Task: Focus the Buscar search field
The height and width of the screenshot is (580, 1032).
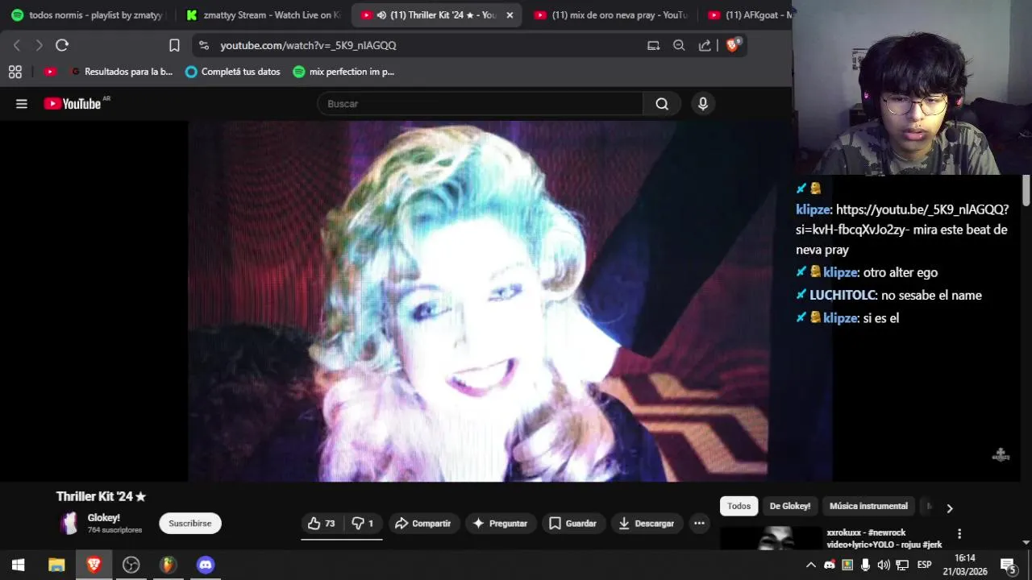Action: click(481, 104)
